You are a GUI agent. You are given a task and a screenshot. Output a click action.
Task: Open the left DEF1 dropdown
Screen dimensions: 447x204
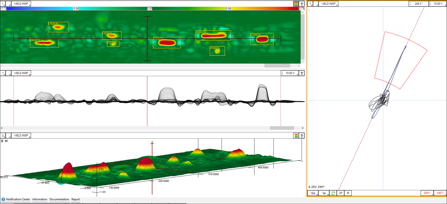click(427, 193)
